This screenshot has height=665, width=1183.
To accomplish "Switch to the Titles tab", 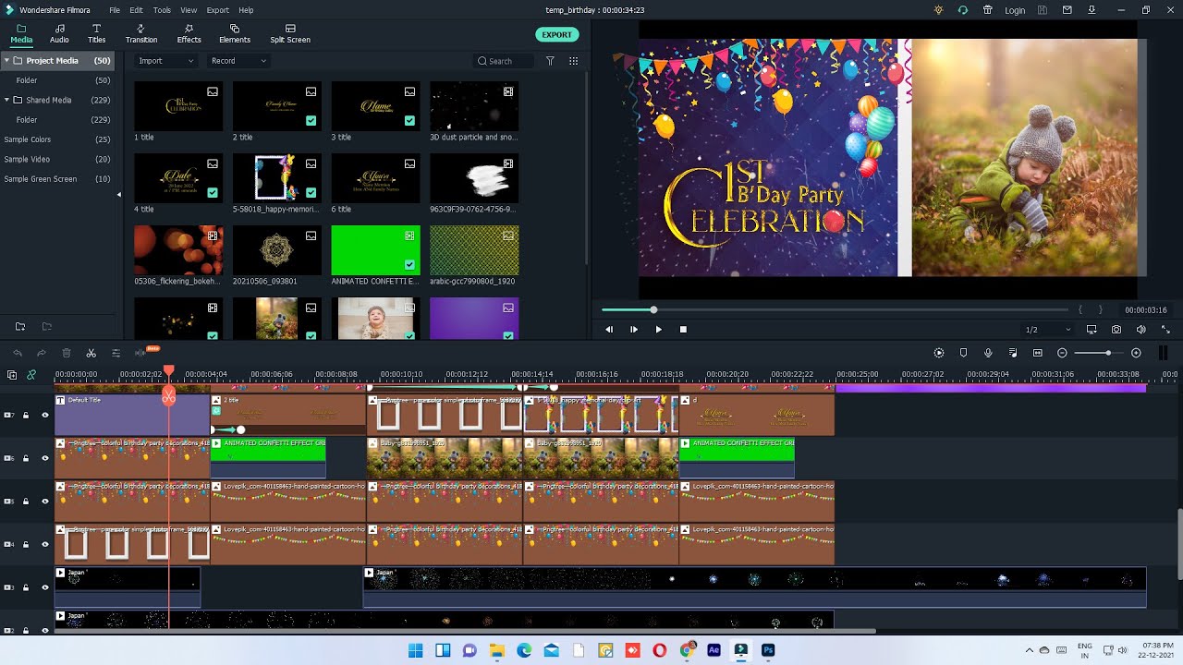I will pyautogui.click(x=96, y=34).
